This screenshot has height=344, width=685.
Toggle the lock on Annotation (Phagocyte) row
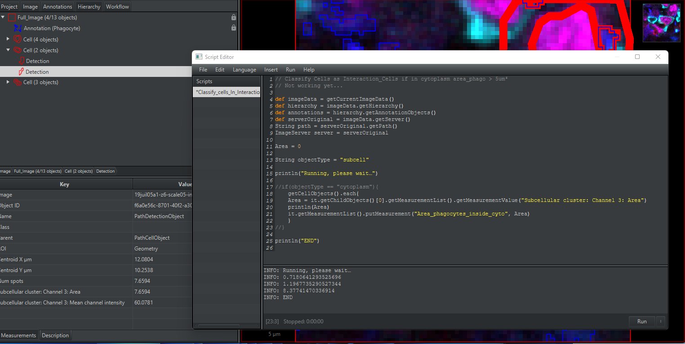[x=233, y=28]
